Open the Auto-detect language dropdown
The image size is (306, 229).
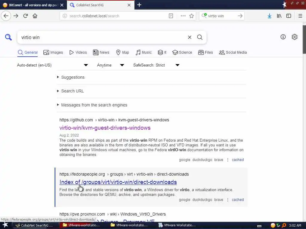point(53,65)
